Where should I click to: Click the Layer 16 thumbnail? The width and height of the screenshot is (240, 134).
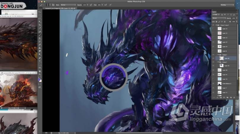click(x=220, y=79)
